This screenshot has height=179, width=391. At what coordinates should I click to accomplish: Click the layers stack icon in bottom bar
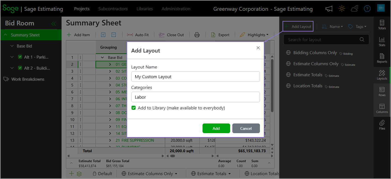click(79, 174)
